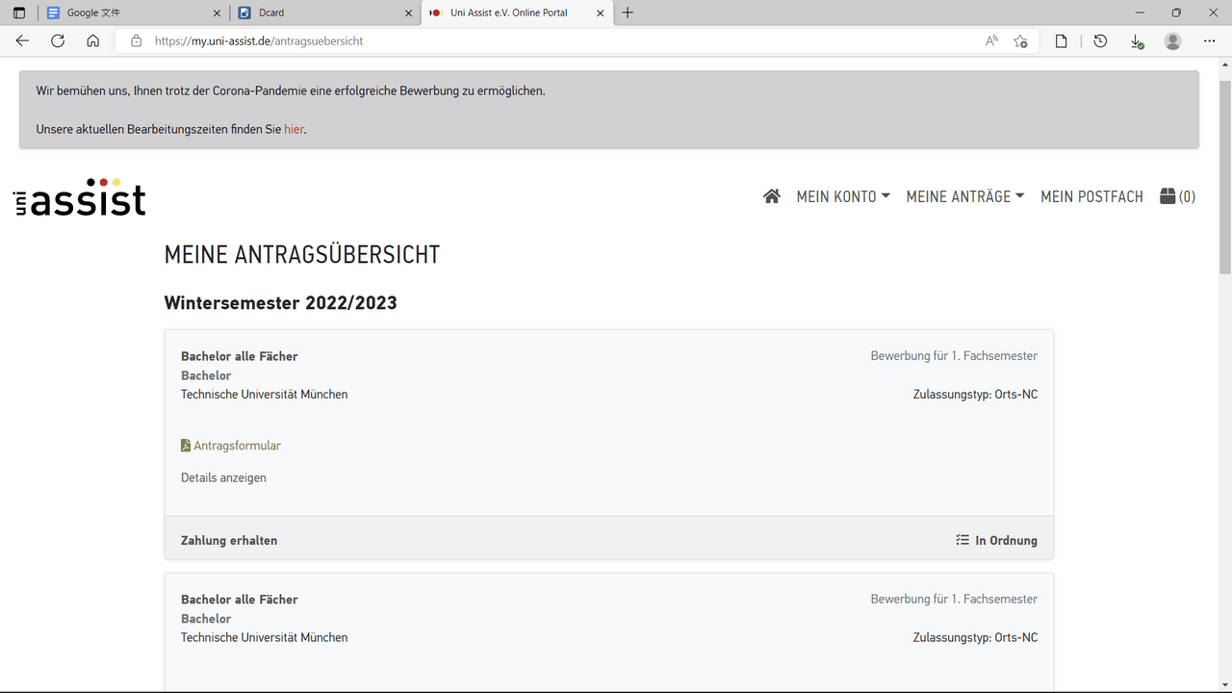Expand the MEINE ANTRÄGE dropdown
This screenshot has height=693, width=1232.
965,196
